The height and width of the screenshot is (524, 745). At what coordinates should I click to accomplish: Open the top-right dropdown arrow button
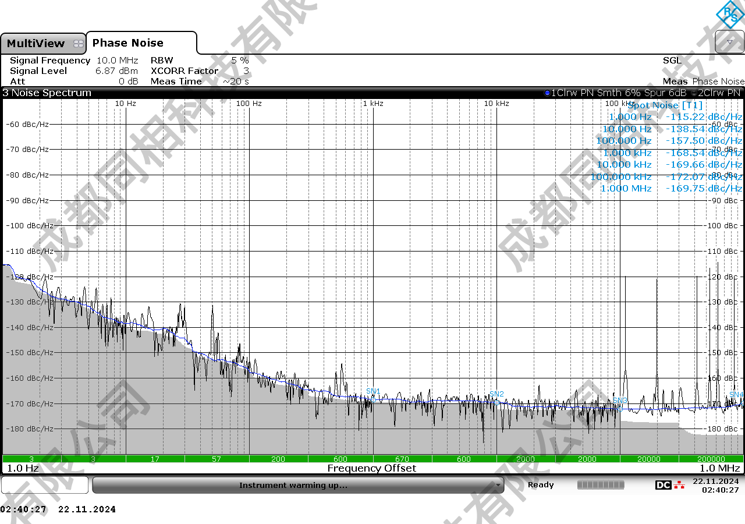tap(729, 42)
